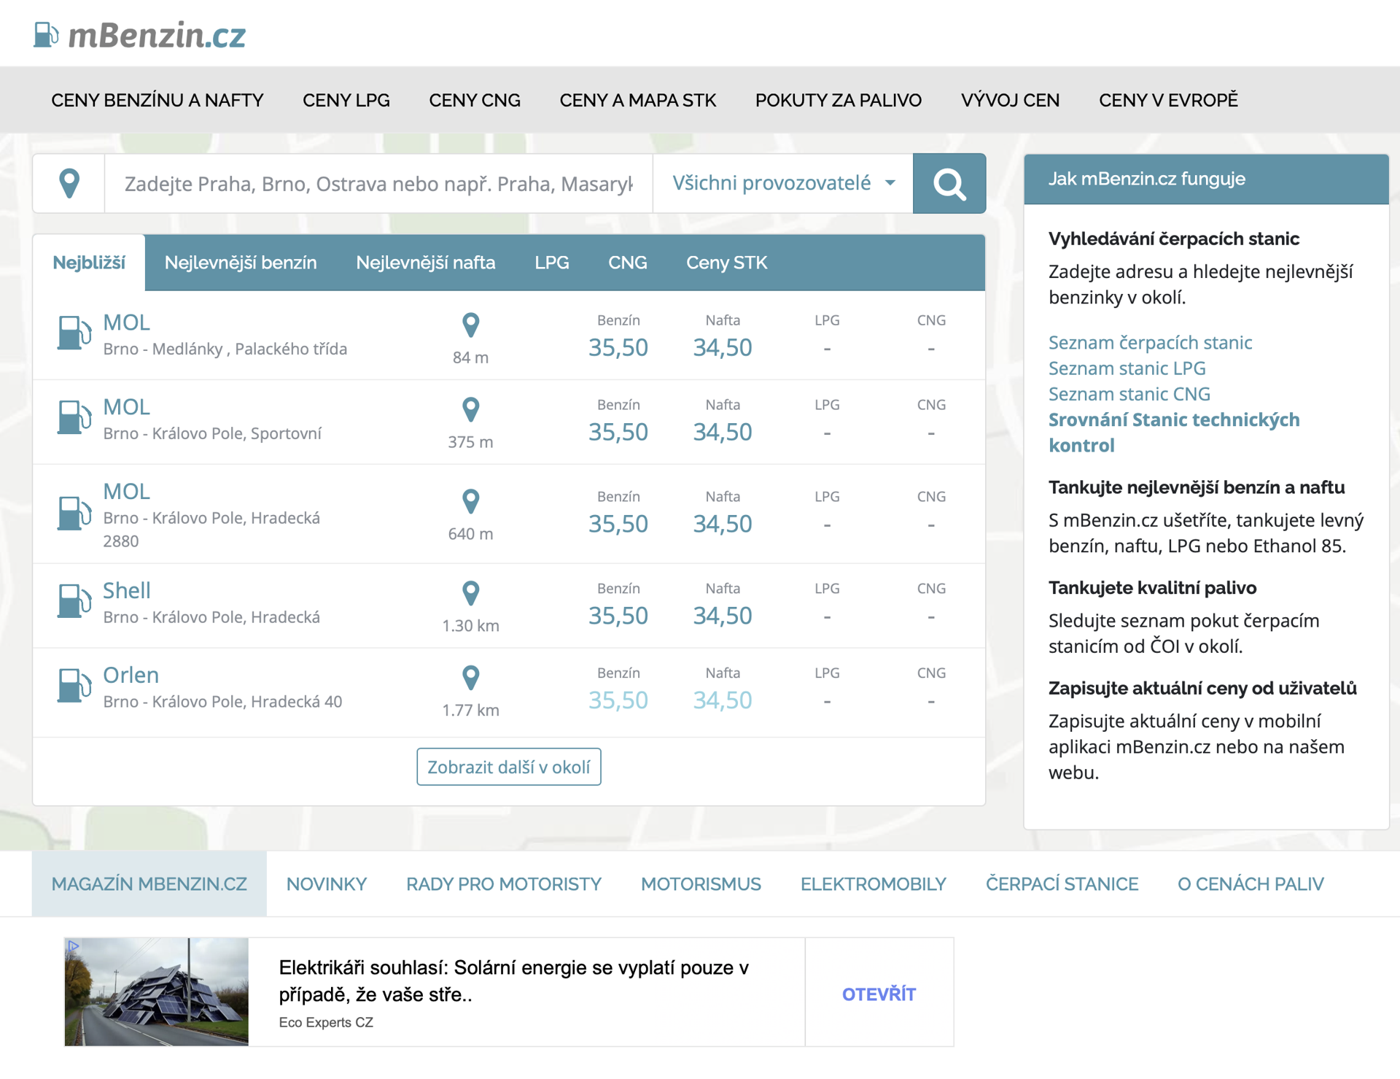Open Elektromobily magazine section
This screenshot has height=1079, width=1400.
click(x=874, y=884)
